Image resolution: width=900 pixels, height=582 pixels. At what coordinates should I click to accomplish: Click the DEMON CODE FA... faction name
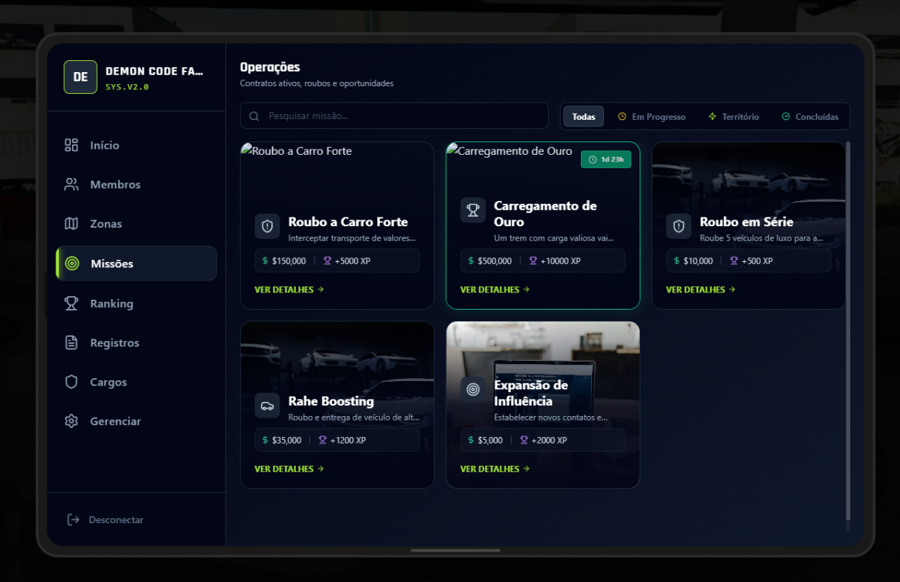click(154, 71)
